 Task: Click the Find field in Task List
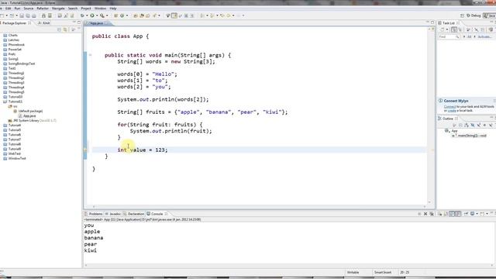449,36
